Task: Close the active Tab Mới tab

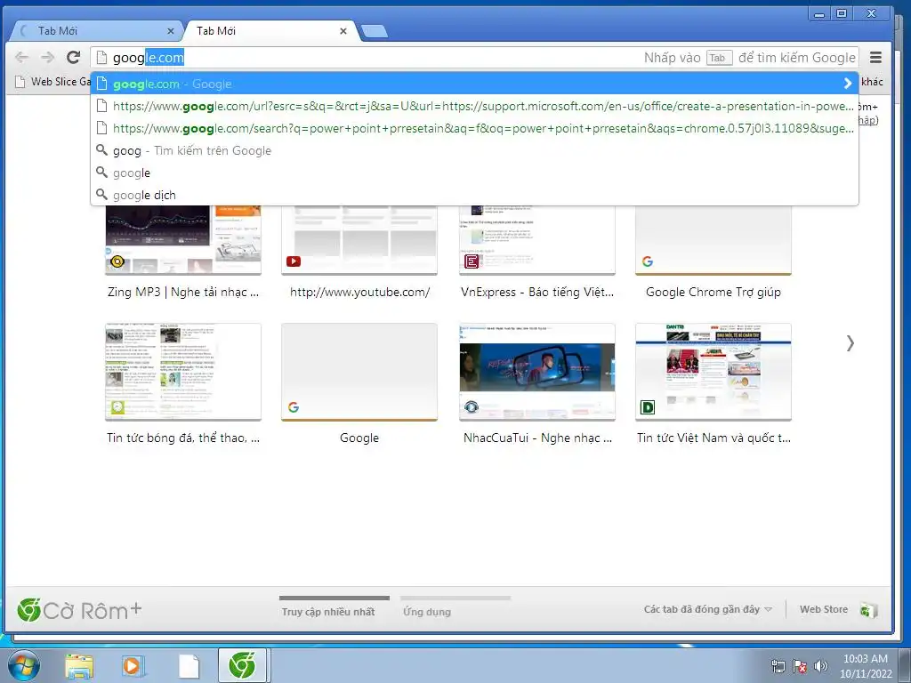Action: (343, 31)
